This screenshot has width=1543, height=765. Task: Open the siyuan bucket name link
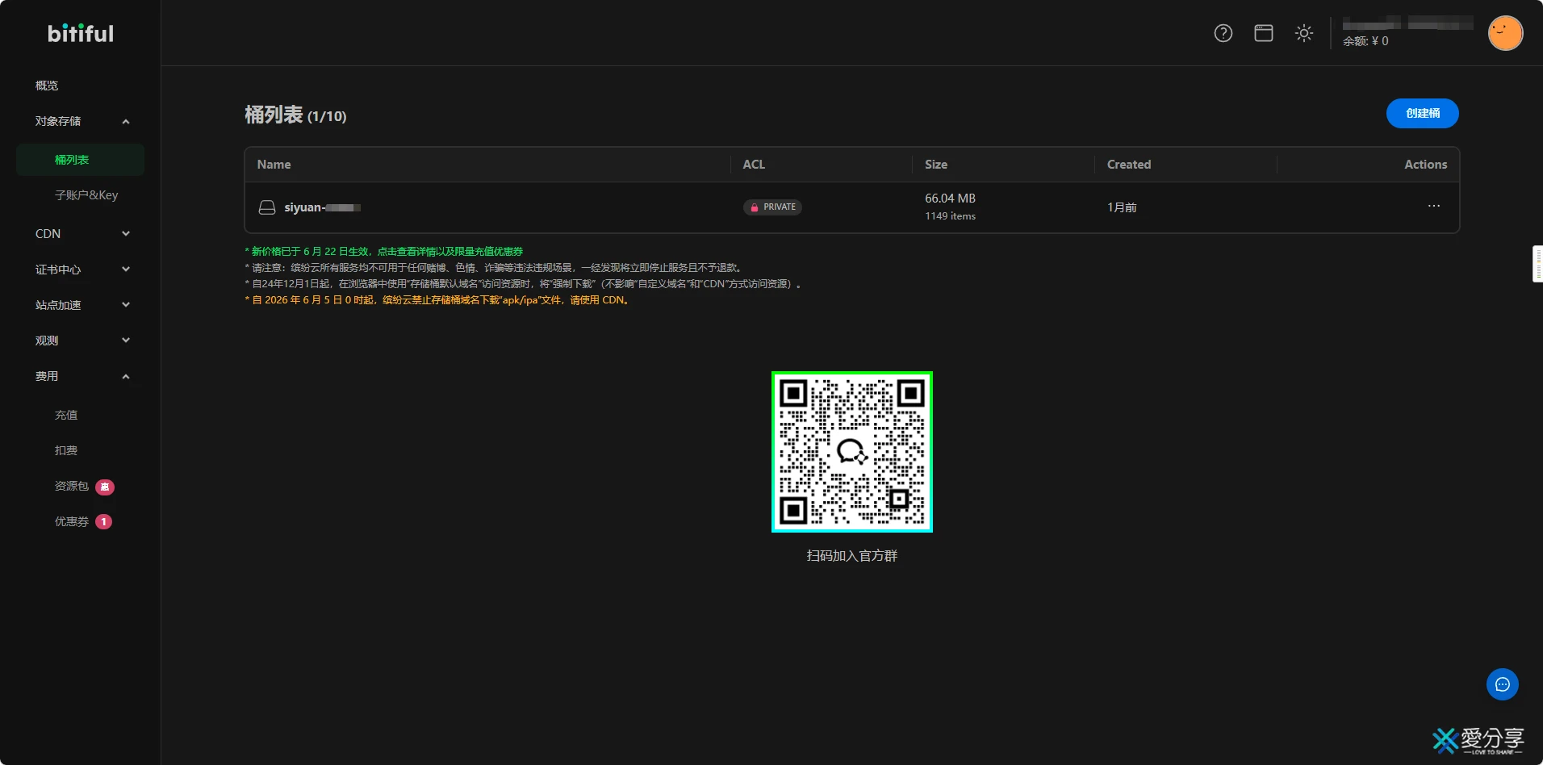[322, 207]
